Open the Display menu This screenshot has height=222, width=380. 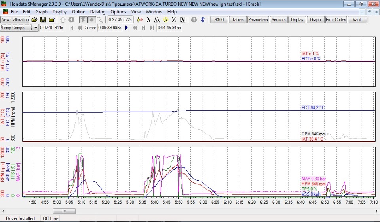coord(60,11)
